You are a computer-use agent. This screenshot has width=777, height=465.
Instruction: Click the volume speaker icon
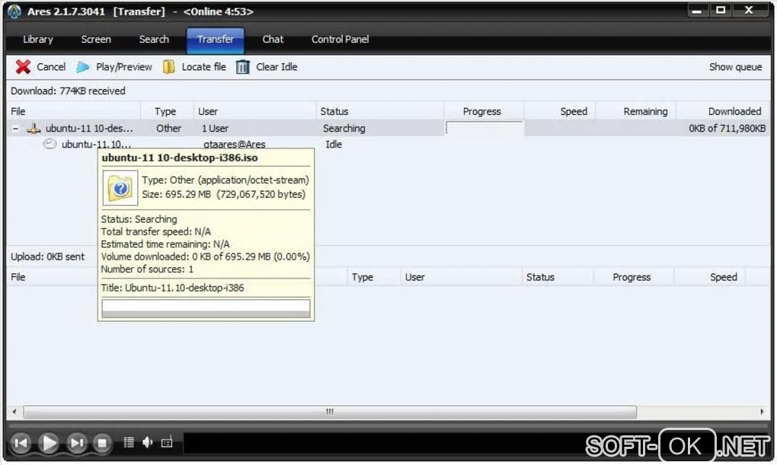(x=148, y=442)
